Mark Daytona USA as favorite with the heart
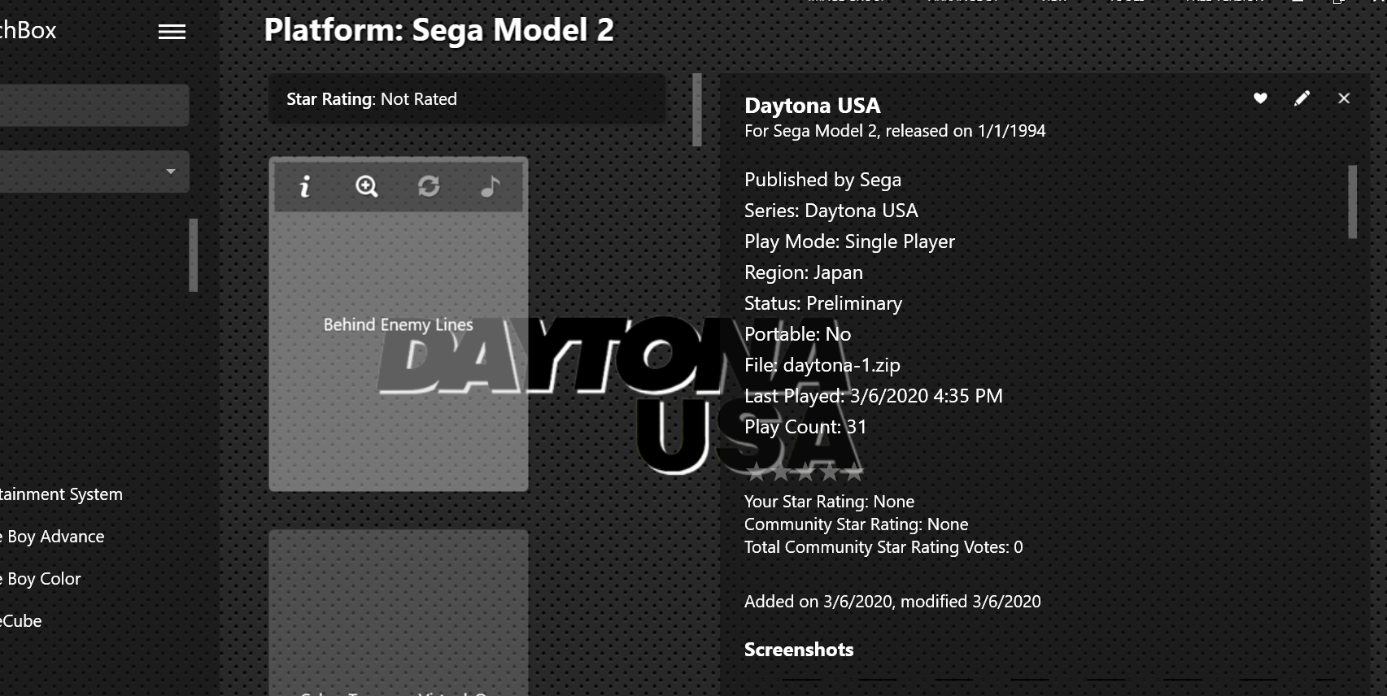Viewport: 1387px width, 696px height. (1260, 98)
